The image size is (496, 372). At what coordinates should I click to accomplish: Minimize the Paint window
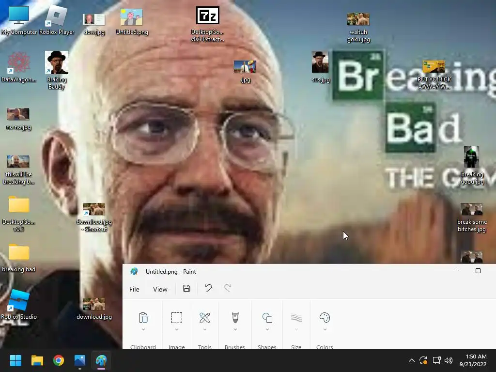click(456, 271)
